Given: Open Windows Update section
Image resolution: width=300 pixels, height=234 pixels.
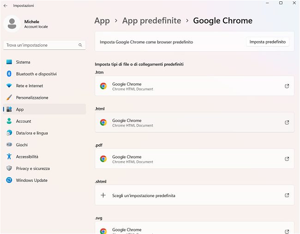Looking at the screenshot, I should 44,180.
